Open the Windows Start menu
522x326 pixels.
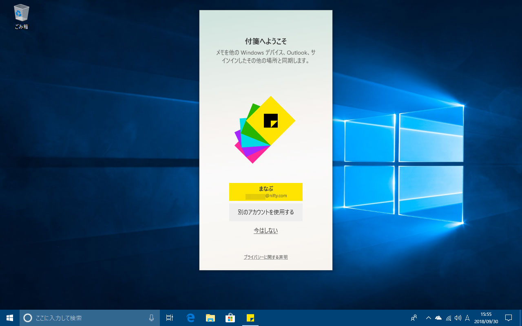click(x=10, y=318)
